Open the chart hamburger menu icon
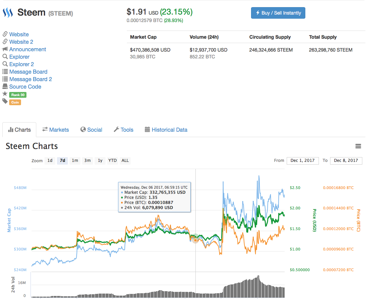Screen dimensions: 382x299 pos(358,146)
